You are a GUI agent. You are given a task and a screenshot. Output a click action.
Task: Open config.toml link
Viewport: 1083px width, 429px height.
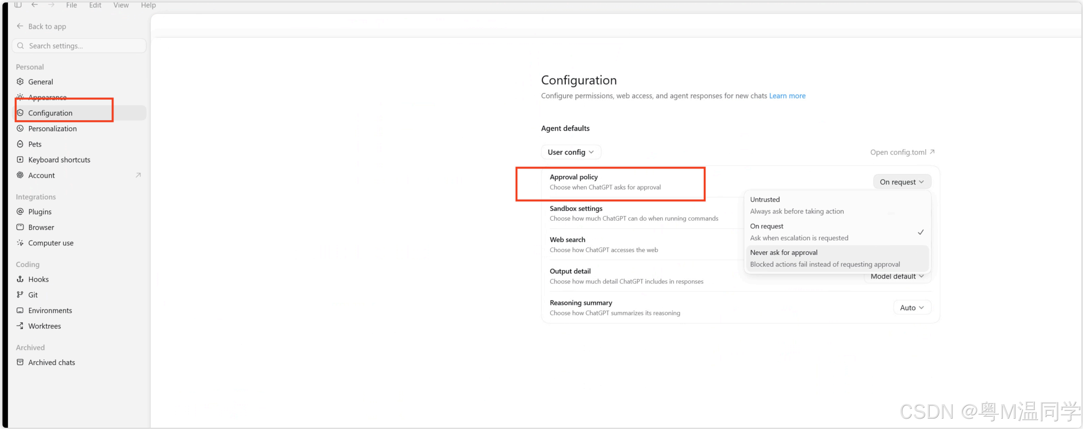(x=902, y=152)
